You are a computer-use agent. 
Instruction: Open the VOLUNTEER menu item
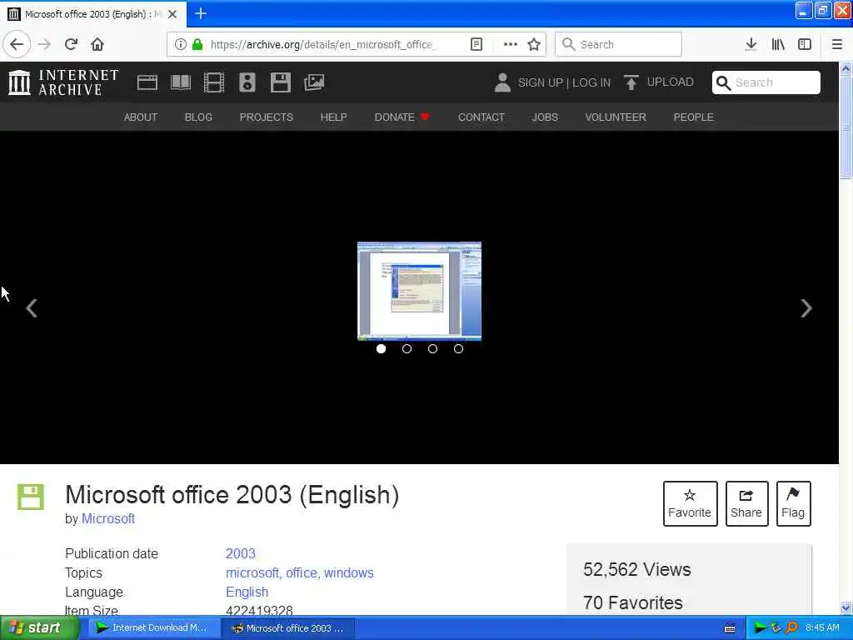pyautogui.click(x=616, y=117)
